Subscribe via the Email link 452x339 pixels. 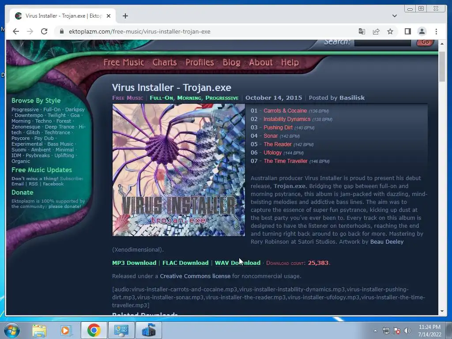18,184
